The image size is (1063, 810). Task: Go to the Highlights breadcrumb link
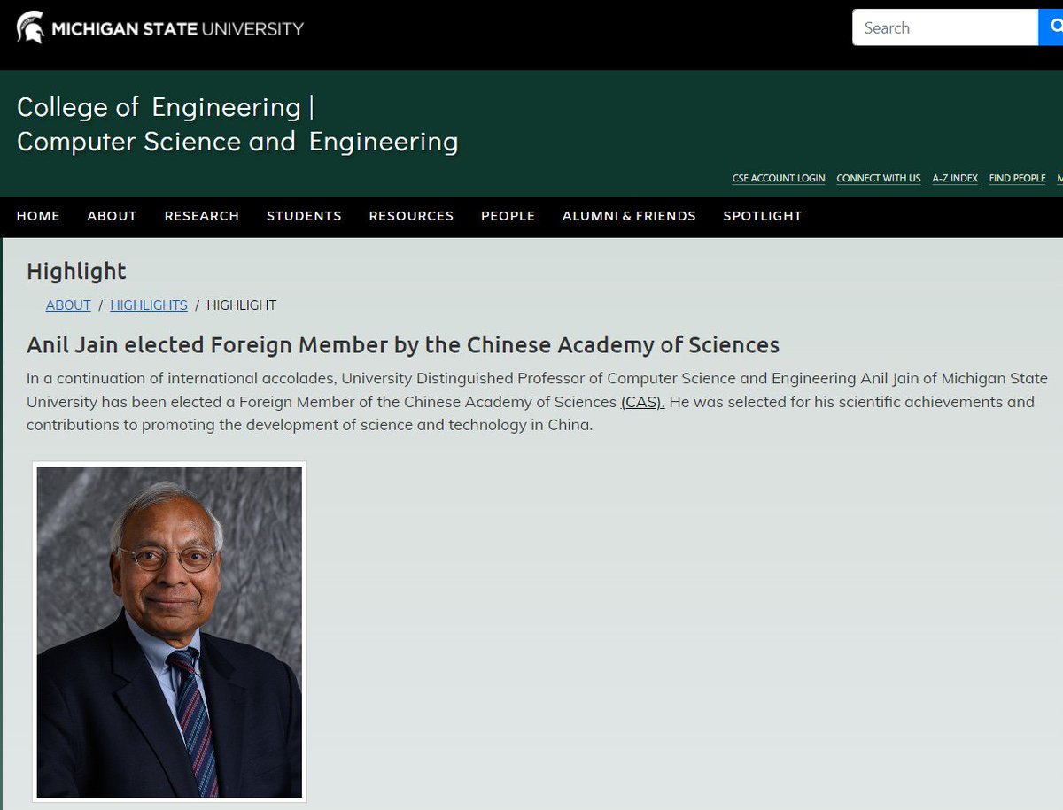pyautogui.click(x=149, y=305)
